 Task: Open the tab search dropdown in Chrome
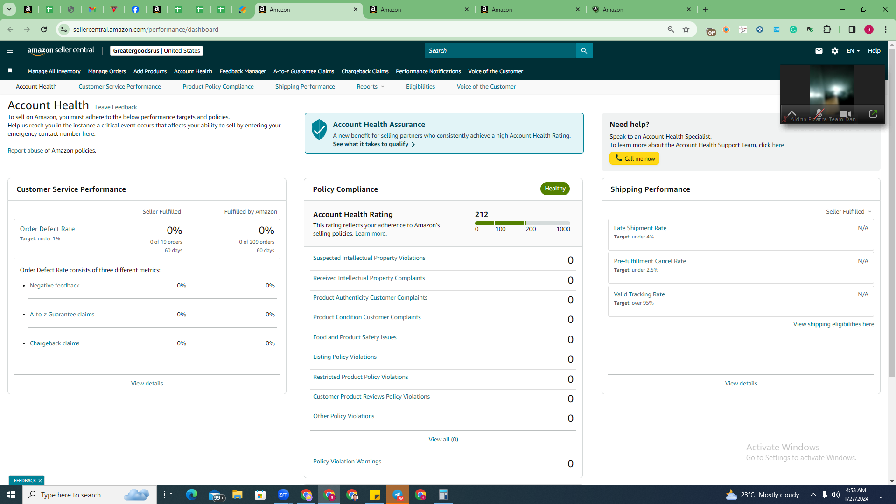click(x=9, y=9)
